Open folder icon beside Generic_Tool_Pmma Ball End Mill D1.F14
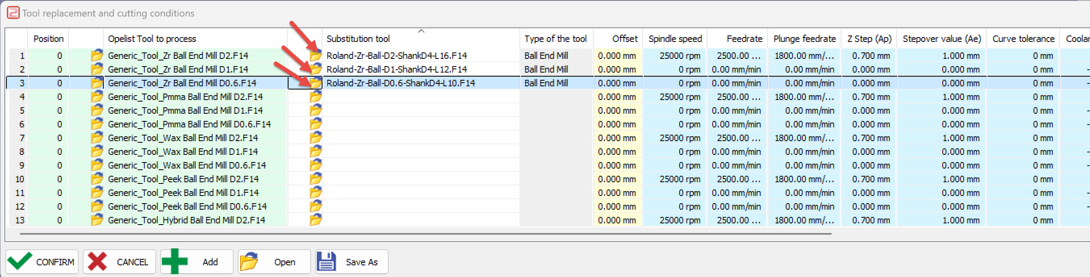This screenshot has height=277, width=1090. click(x=97, y=110)
